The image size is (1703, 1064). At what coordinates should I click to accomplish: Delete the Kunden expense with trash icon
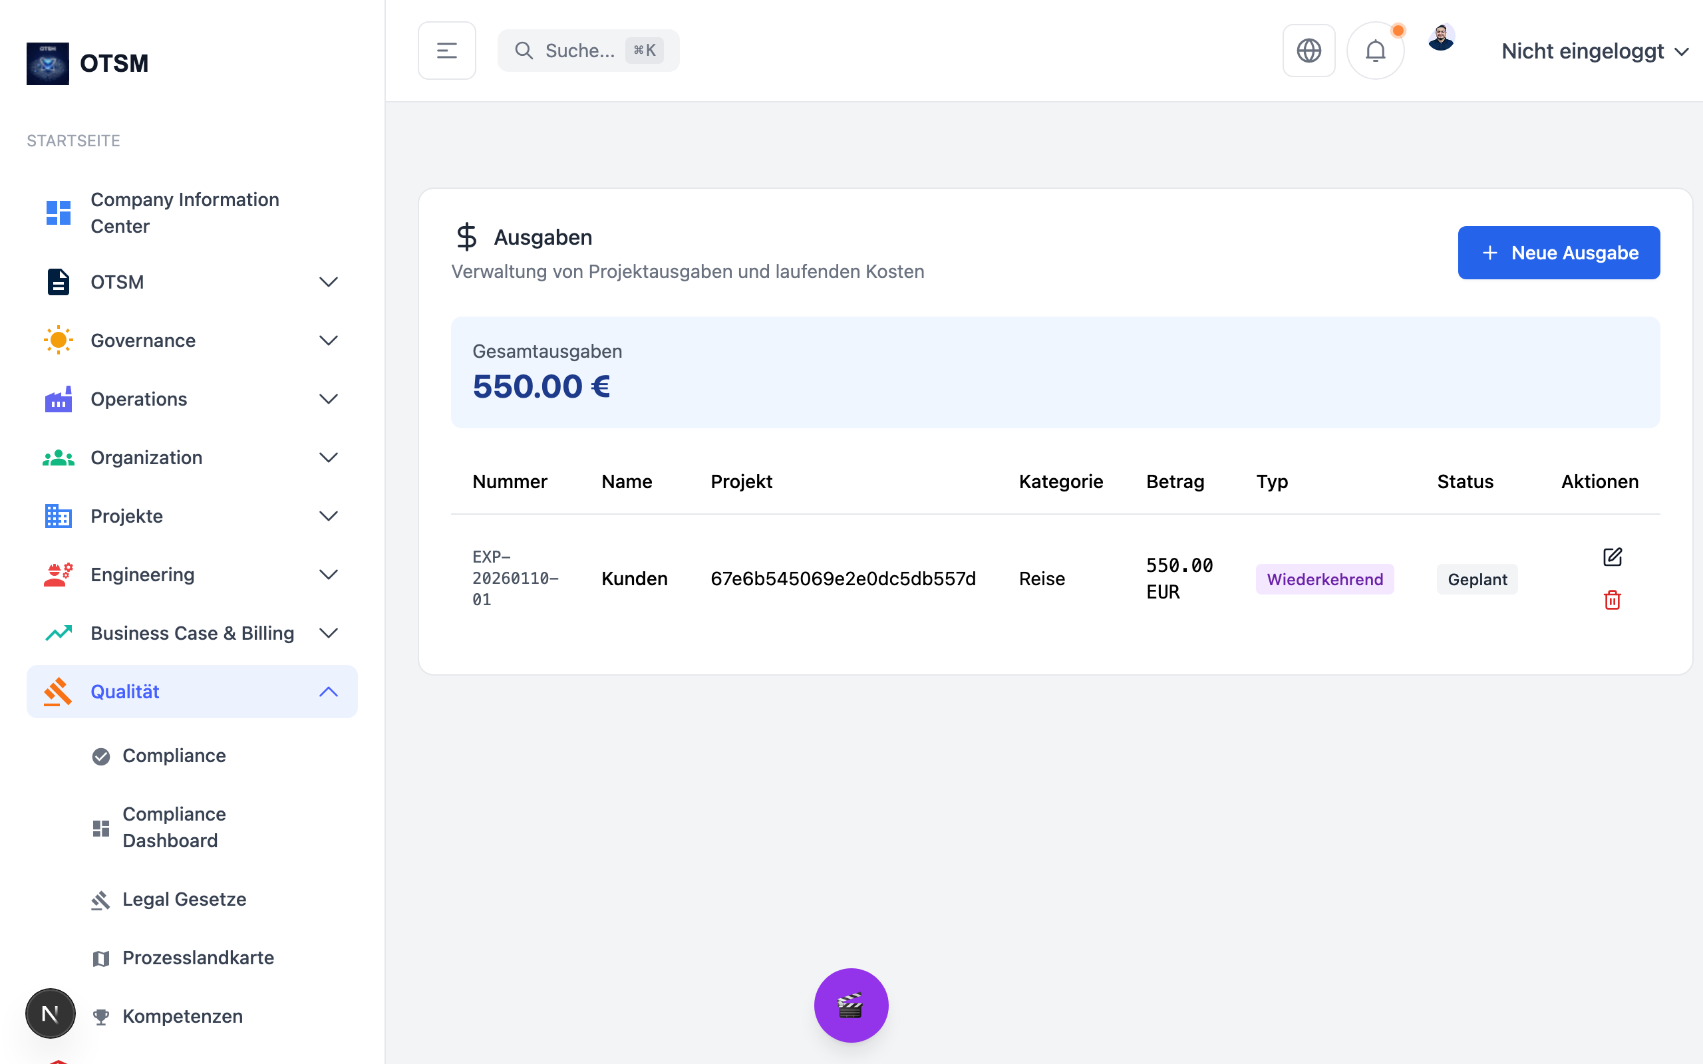(x=1611, y=600)
